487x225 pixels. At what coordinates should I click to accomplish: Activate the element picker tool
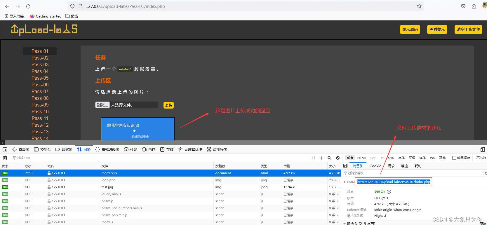click(x=5, y=149)
